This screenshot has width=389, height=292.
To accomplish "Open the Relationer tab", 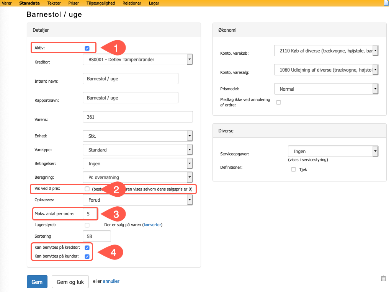I will tap(132, 3).
